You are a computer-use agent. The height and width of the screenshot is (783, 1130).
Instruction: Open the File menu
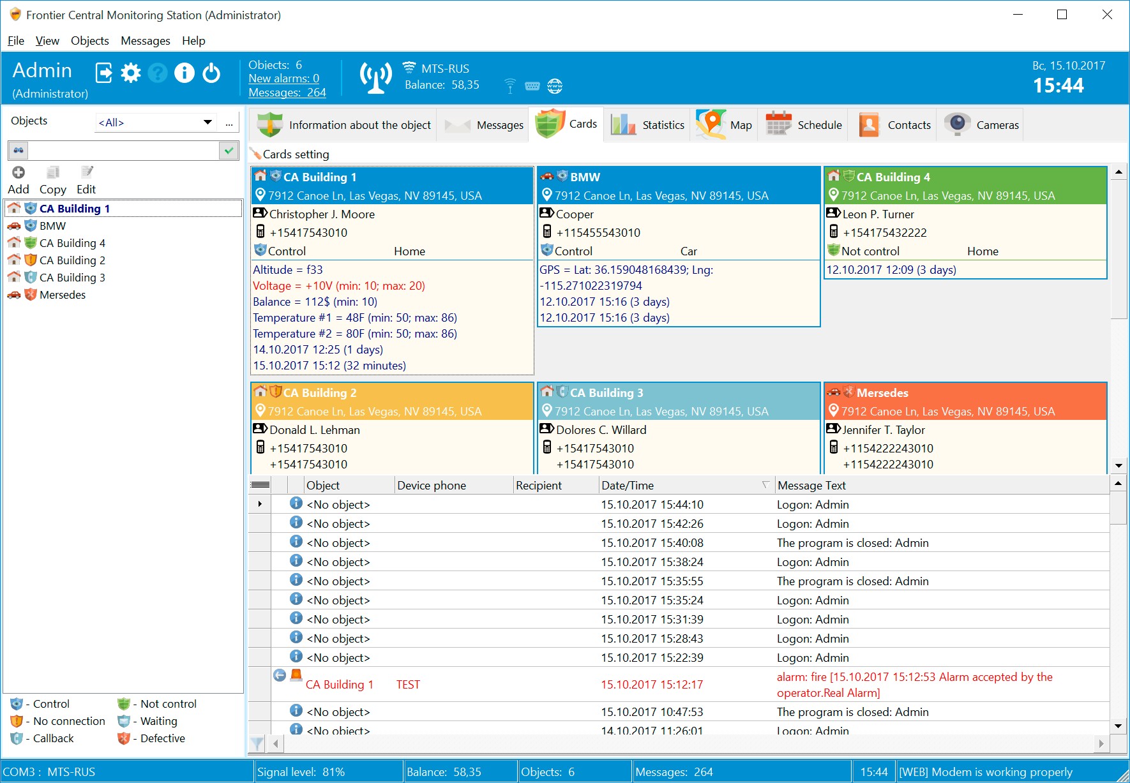click(16, 41)
